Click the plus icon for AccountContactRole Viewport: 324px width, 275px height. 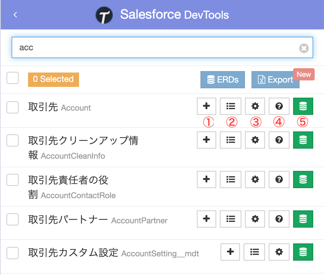tap(207, 180)
